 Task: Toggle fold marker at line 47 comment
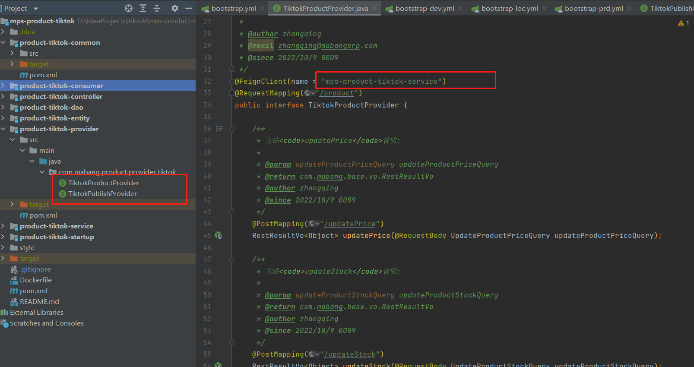pyautogui.click(x=232, y=259)
